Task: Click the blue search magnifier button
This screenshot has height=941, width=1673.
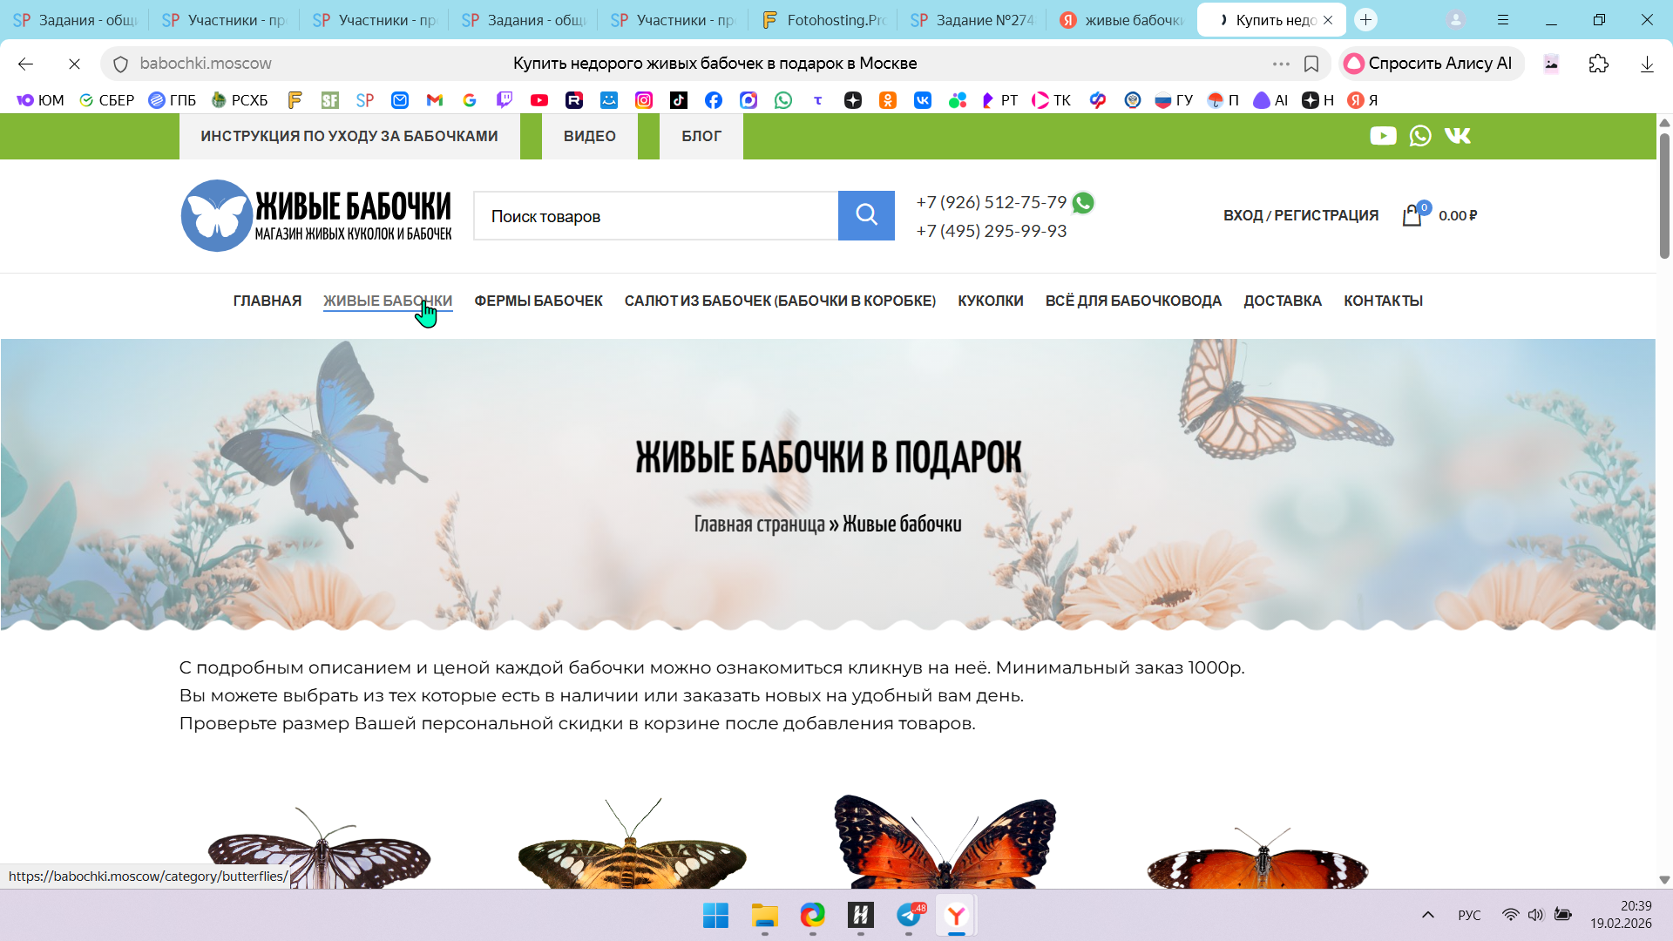Action: [866, 215]
